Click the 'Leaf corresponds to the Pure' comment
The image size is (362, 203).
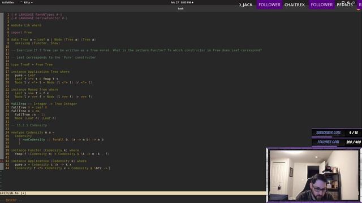[x=53, y=58]
